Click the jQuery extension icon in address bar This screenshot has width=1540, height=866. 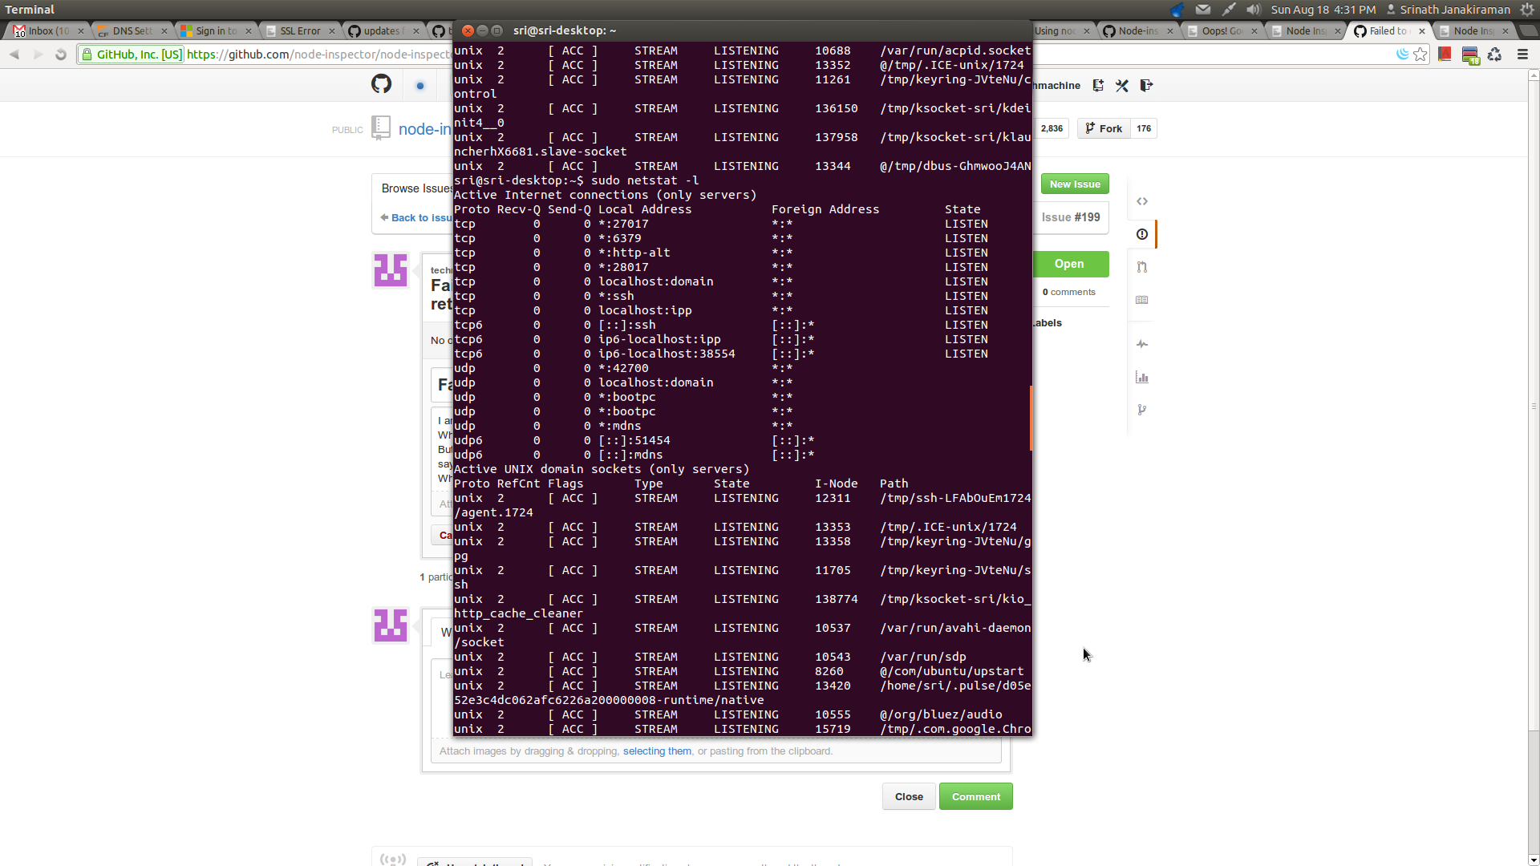[1402, 55]
